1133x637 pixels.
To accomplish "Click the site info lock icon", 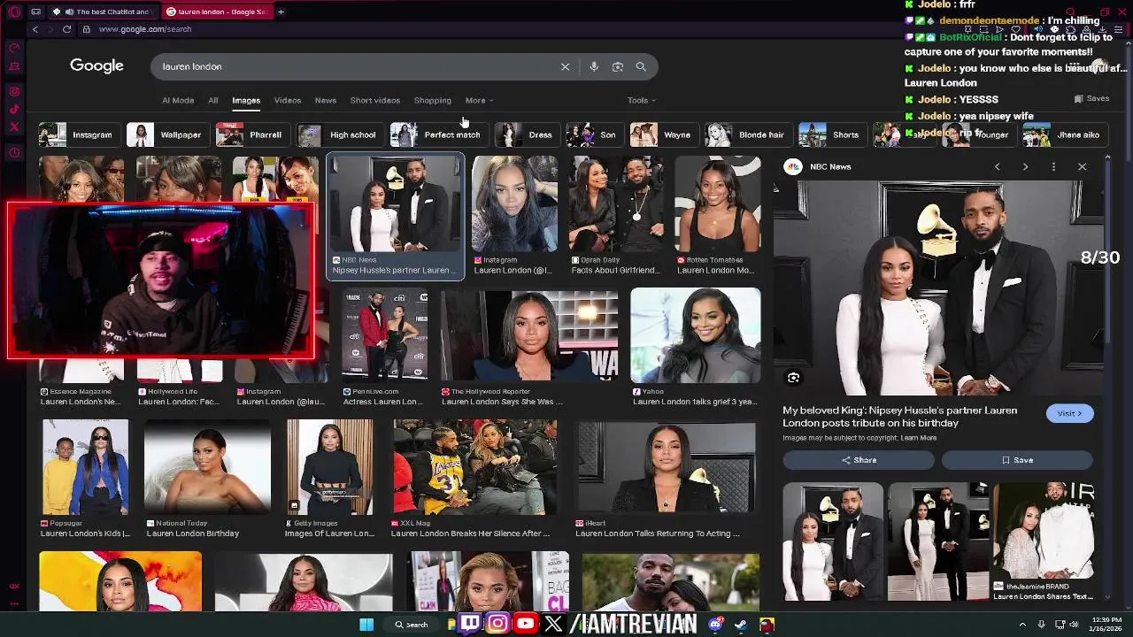I will point(86,29).
